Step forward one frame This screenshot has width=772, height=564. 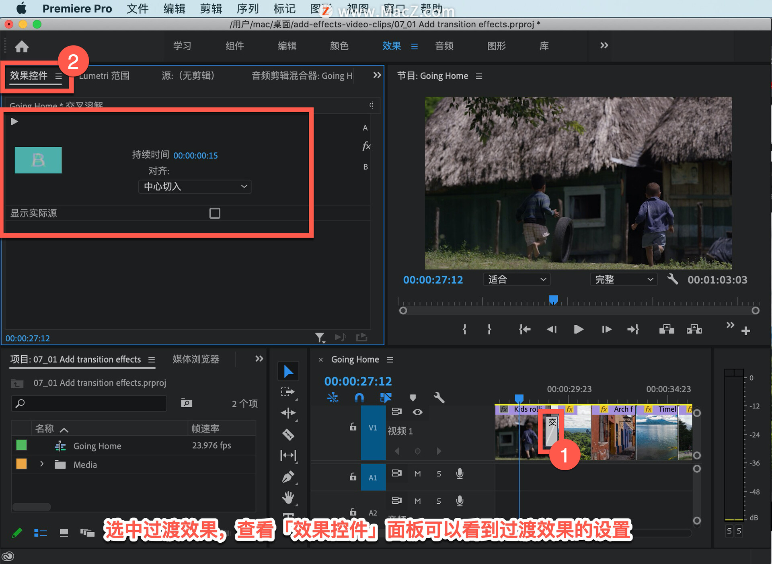[607, 330]
